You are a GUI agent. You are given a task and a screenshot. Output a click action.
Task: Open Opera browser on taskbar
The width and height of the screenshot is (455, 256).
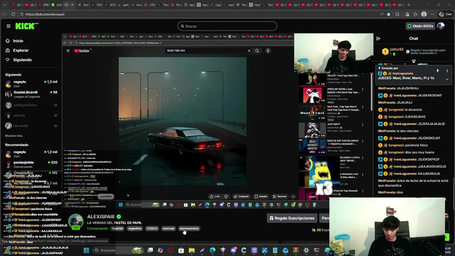[x=171, y=250]
